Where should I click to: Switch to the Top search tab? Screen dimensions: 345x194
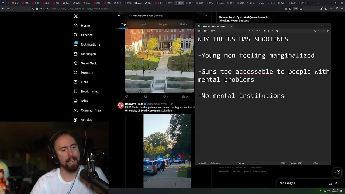123,24
